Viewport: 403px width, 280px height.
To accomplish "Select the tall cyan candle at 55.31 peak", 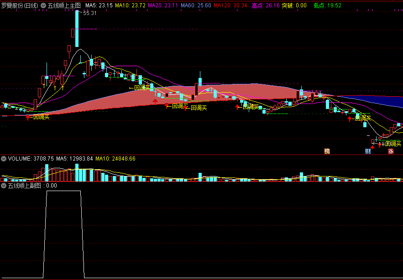I will (77, 29).
